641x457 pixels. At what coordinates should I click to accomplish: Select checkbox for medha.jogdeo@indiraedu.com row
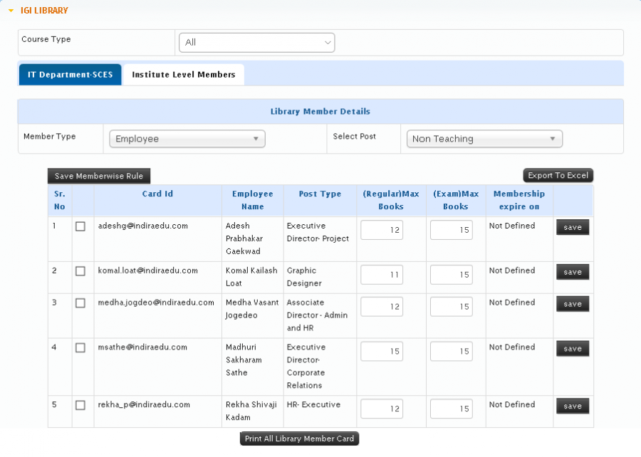click(80, 303)
